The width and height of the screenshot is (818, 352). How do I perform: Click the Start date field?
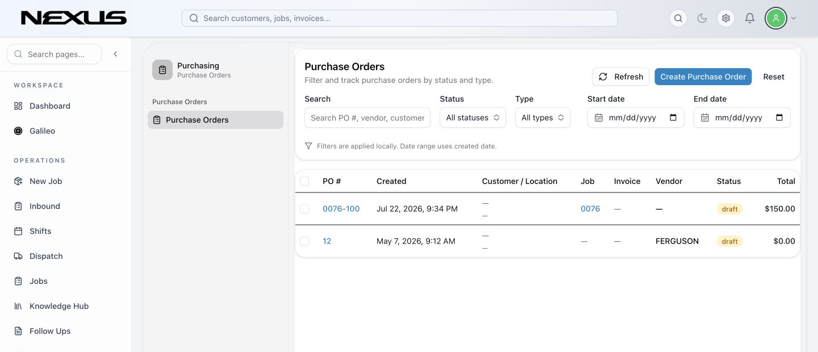pos(636,118)
